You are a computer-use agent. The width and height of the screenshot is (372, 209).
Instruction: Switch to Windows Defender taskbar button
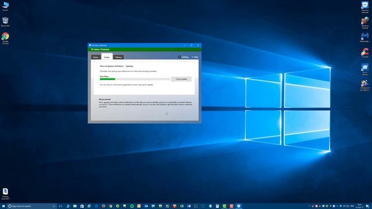239,206
